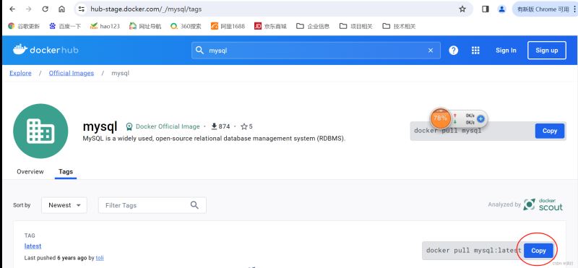The image size is (578, 268).
Task: Clear the Docker Hub search with the X
Action: (x=431, y=51)
